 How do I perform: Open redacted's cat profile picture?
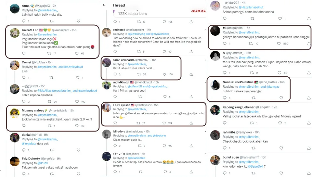tap(107, 32)
